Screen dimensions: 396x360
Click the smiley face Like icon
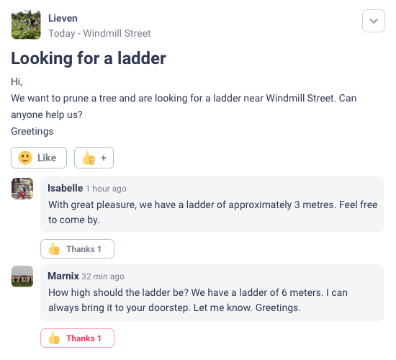tap(25, 158)
